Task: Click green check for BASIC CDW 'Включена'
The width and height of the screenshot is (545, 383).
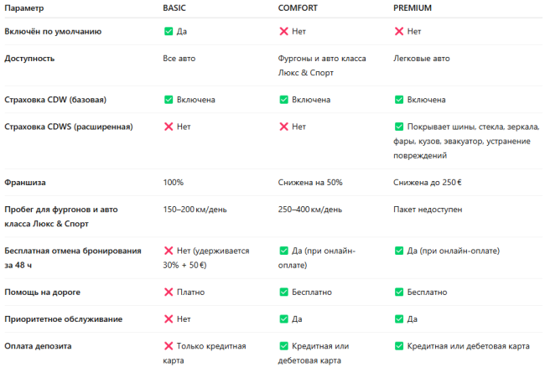Action: 169,100
